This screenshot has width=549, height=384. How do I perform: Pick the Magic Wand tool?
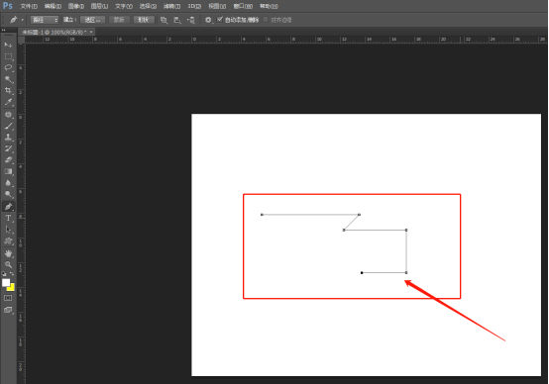tap(8, 79)
